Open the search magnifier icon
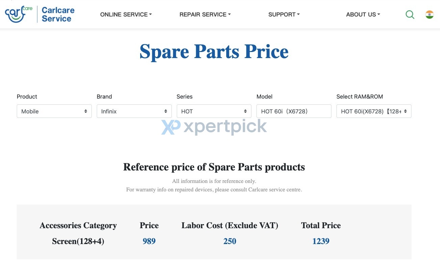Viewport: 440px width, 267px height. click(x=410, y=15)
